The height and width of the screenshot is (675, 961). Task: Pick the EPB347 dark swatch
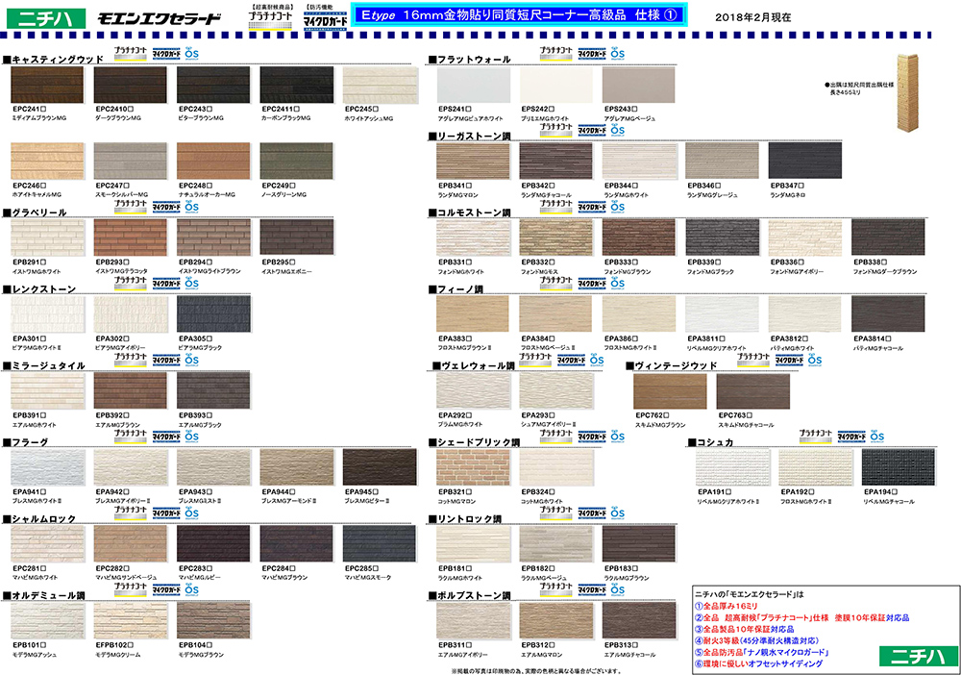point(805,162)
